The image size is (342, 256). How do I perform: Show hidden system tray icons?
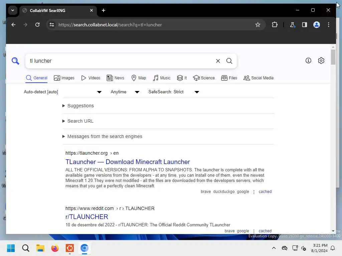(x=274, y=248)
